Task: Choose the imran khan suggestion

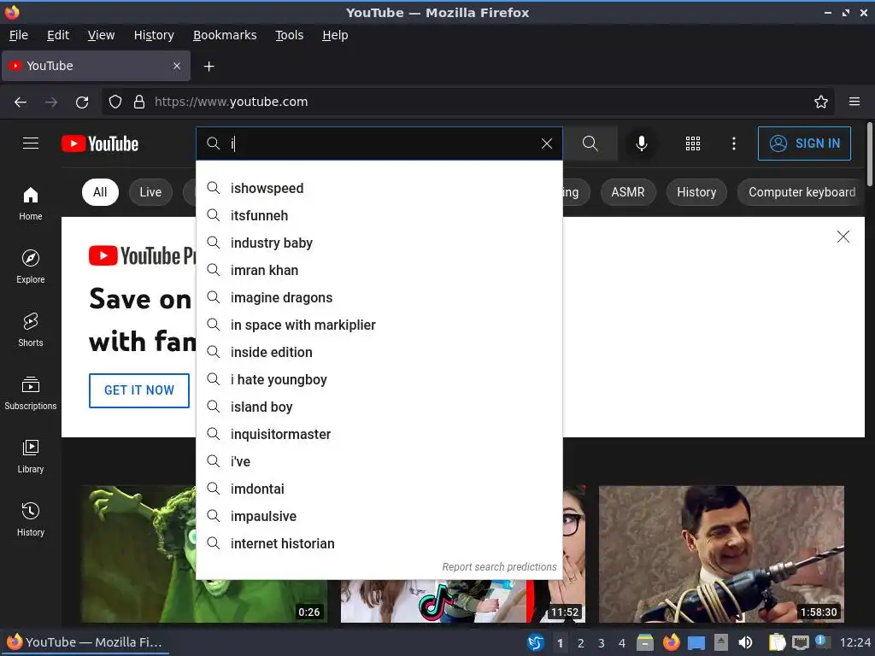Action: click(x=379, y=270)
